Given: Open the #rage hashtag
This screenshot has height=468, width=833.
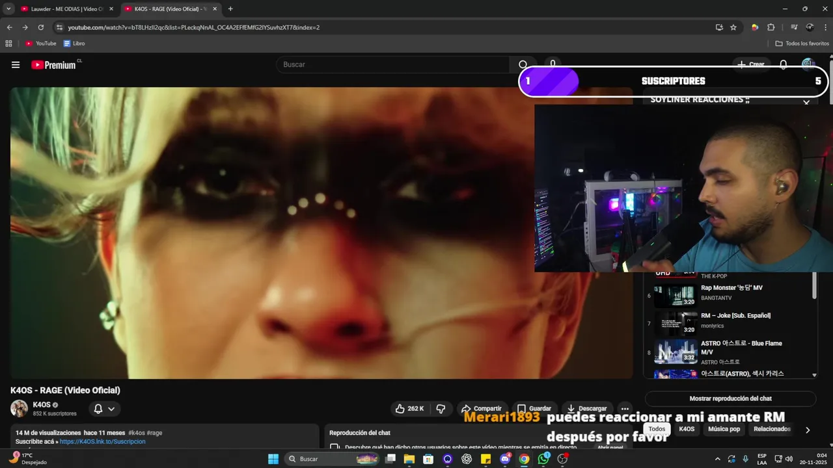Looking at the screenshot, I should [154, 433].
